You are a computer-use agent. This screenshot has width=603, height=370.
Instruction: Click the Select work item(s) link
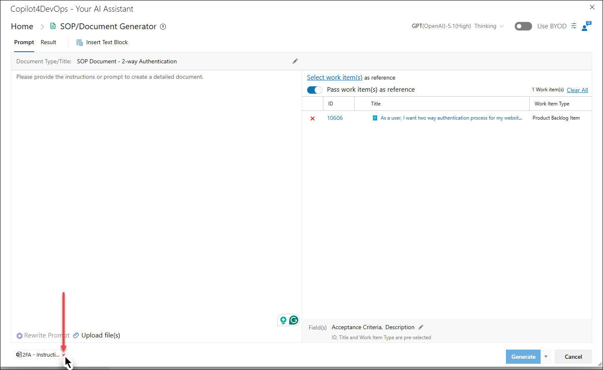335,77
